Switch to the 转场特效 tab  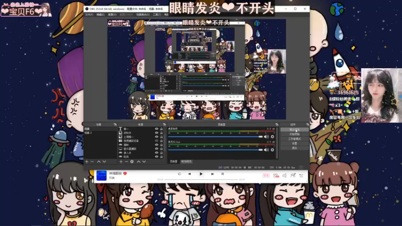tap(186, 161)
